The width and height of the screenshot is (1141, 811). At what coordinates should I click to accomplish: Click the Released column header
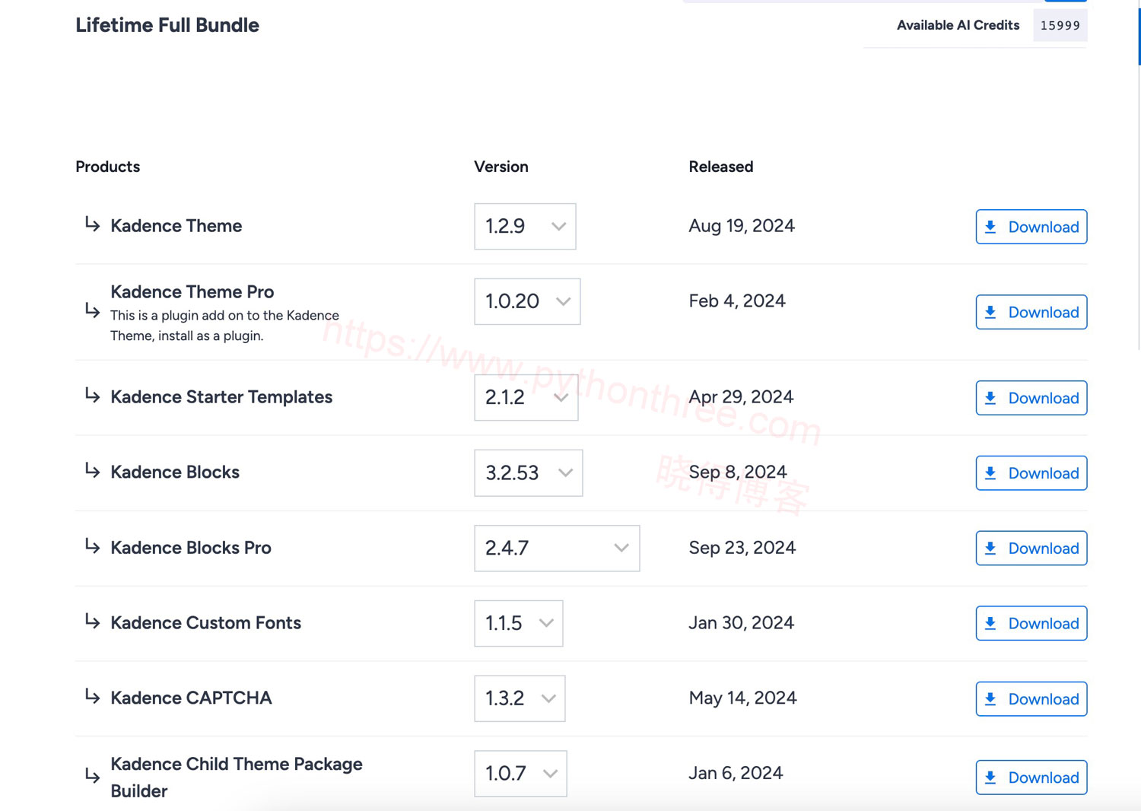(721, 167)
